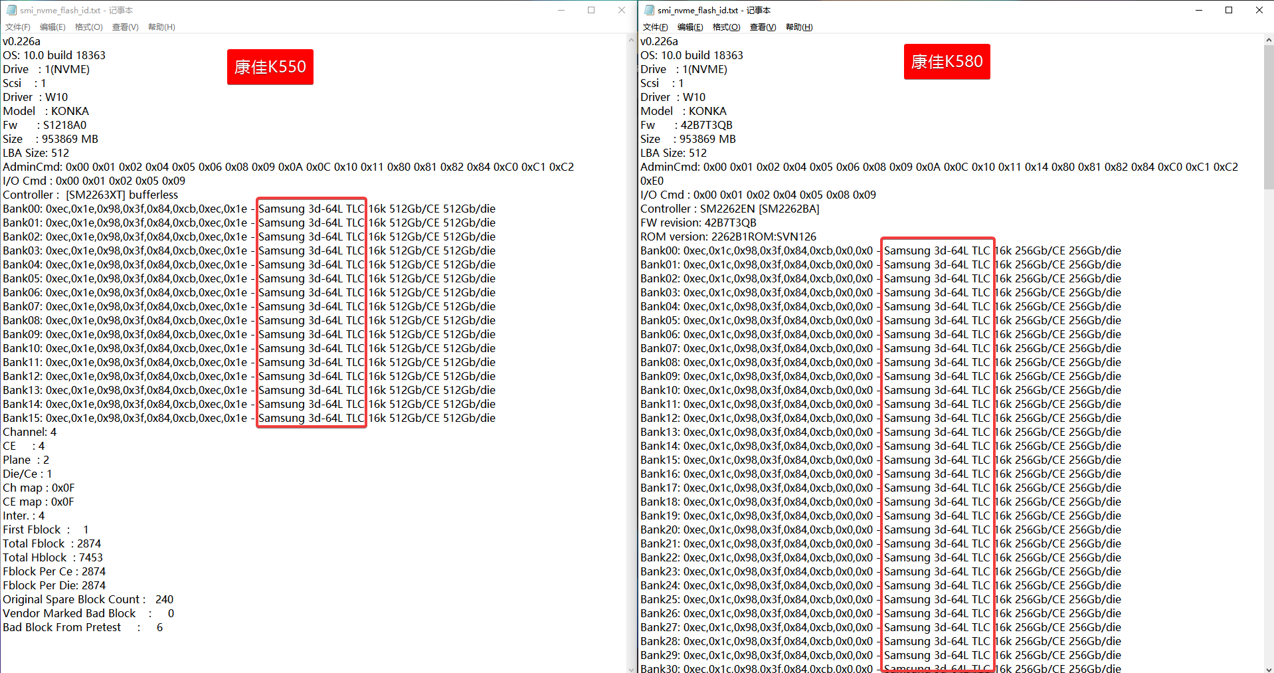Maximize the right Notepad window
Screen dimensions: 1274x673
pyautogui.click(x=1229, y=10)
